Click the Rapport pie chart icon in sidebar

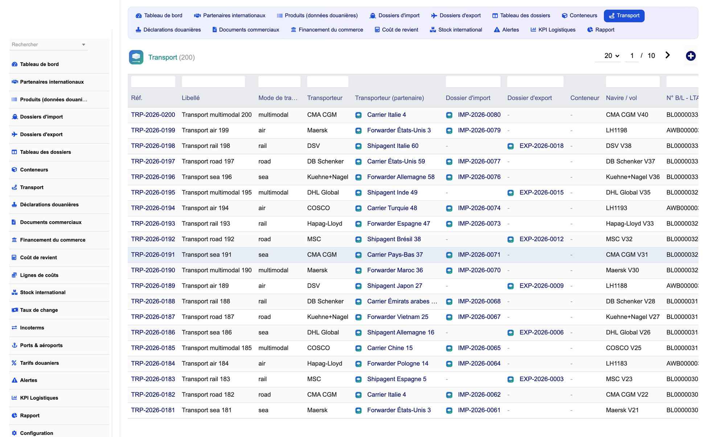(15, 415)
